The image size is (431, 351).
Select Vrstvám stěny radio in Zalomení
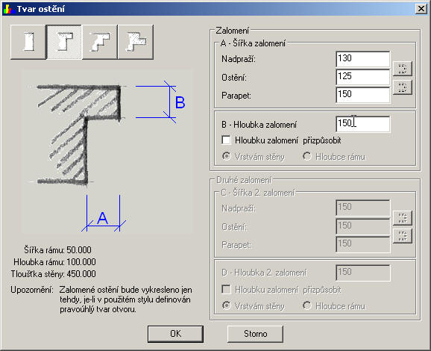pyautogui.click(x=226, y=156)
